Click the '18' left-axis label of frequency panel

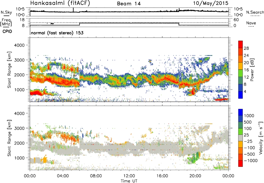coord(22,20)
